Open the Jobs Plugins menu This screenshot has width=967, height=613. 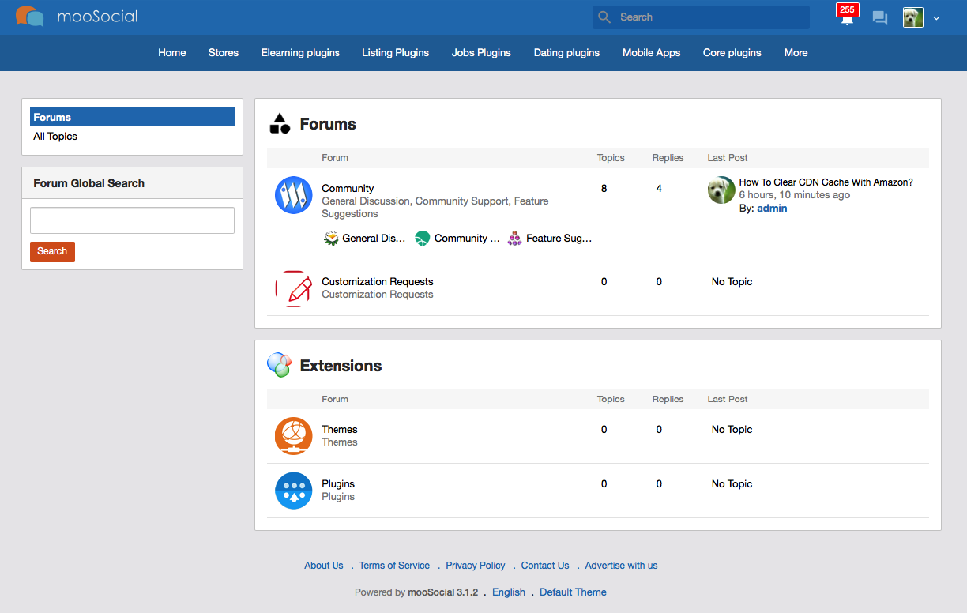click(481, 53)
